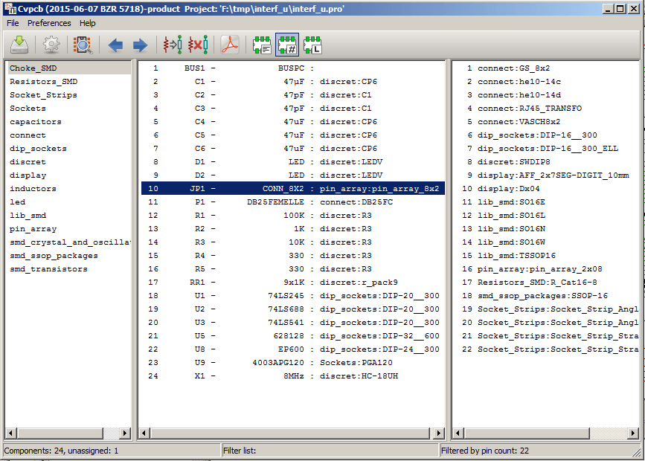Select unassigned BUS1 BUSPC component
Image resolution: width=645 pixels, height=461 pixels.
(292, 68)
